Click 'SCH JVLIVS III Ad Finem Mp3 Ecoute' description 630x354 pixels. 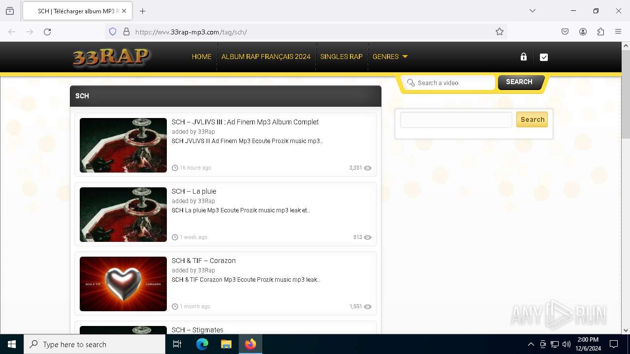coord(247,141)
